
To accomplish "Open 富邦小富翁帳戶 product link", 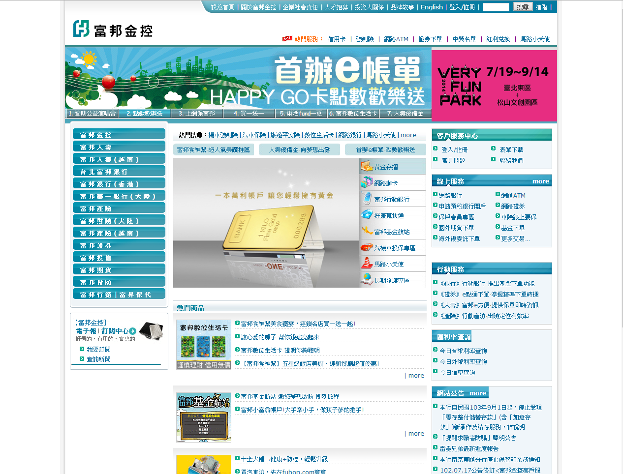I will [302, 410].
